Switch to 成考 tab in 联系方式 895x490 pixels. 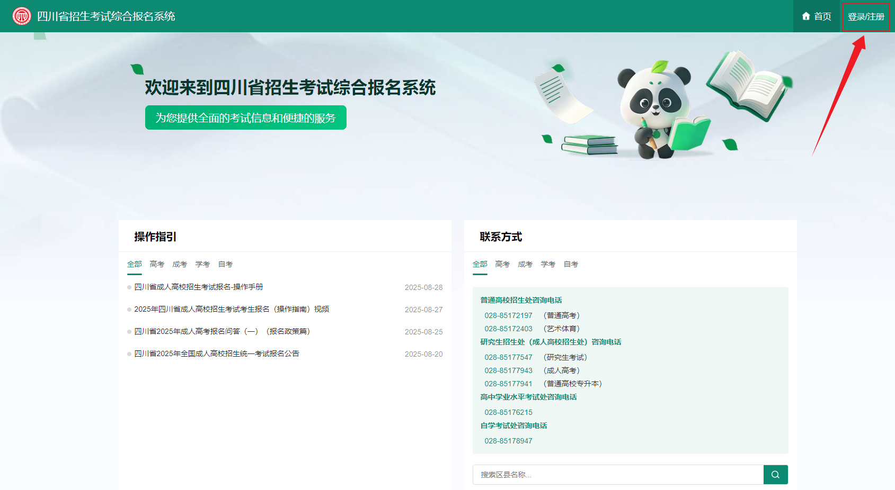point(525,264)
